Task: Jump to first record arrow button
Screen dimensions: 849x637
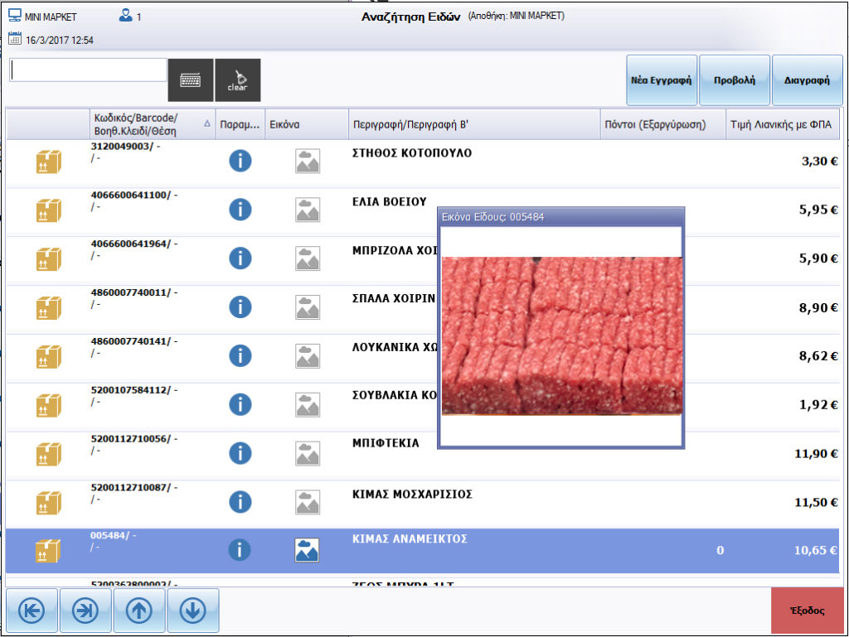Action: coord(32,610)
